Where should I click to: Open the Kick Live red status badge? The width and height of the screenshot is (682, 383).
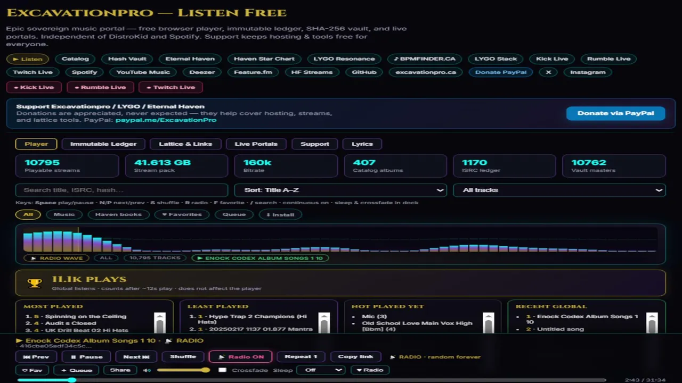click(x=34, y=87)
